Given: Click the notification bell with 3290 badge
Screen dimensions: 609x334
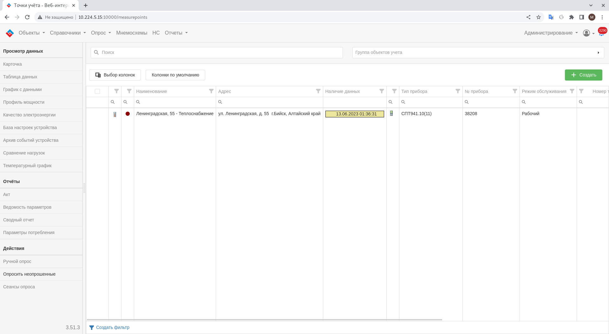Looking at the screenshot, I should 601,33.
